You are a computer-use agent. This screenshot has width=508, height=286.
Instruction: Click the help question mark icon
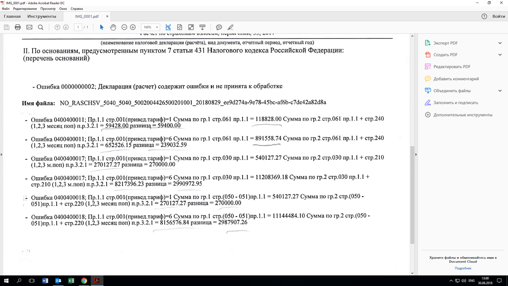pos(484,16)
